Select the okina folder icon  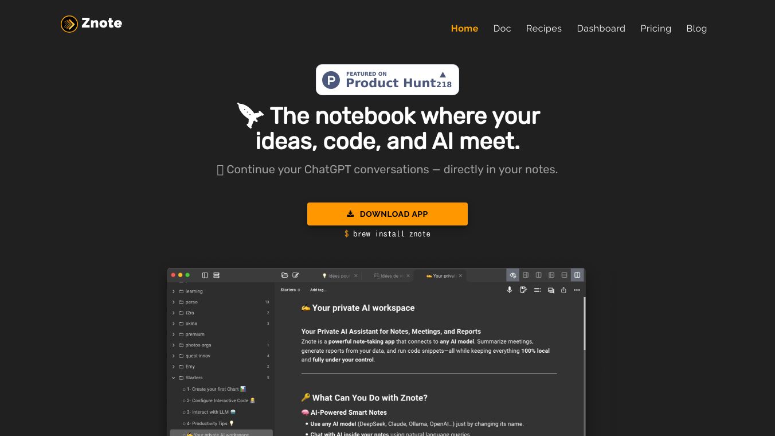[181, 324]
